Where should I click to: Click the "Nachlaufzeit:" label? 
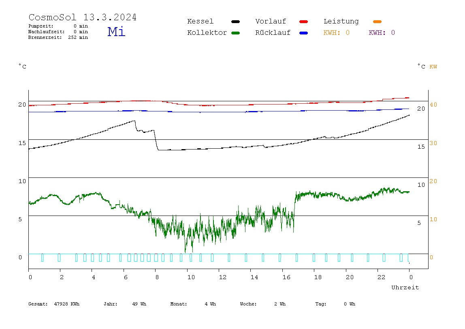tap(47, 32)
